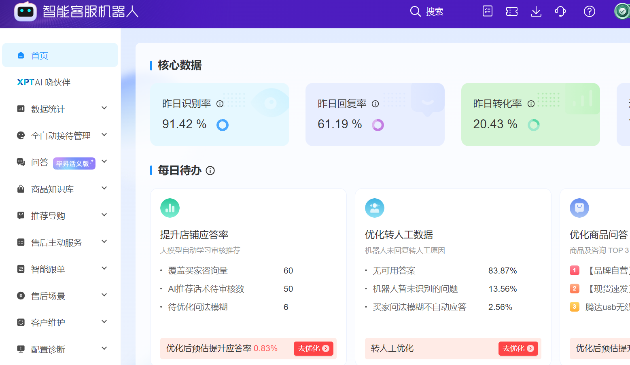Click the home icon beside 首页

[x=21, y=55]
